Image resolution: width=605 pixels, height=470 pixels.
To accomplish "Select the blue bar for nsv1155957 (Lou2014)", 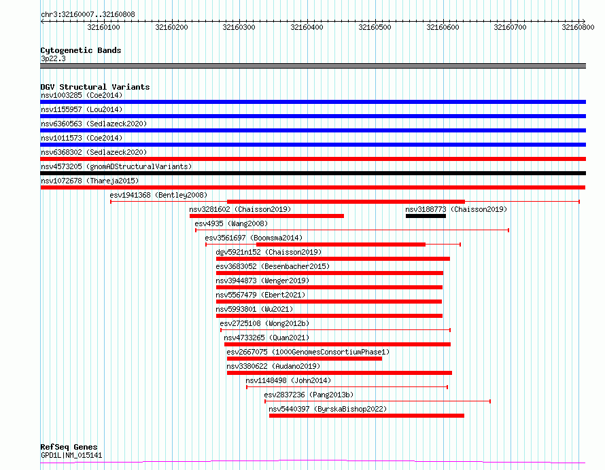I will (x=313, y=116).
